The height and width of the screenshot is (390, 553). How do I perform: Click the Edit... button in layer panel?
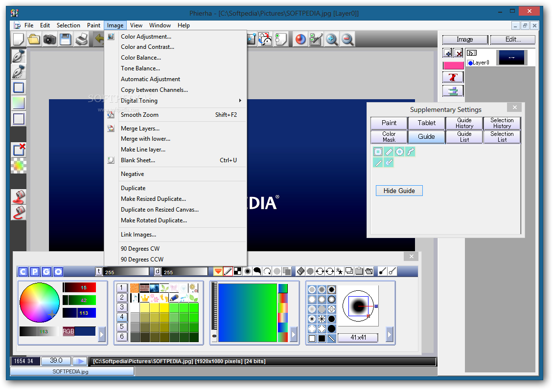click(513, 40)
